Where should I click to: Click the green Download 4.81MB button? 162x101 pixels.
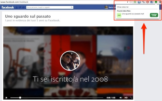coord(154,15)
